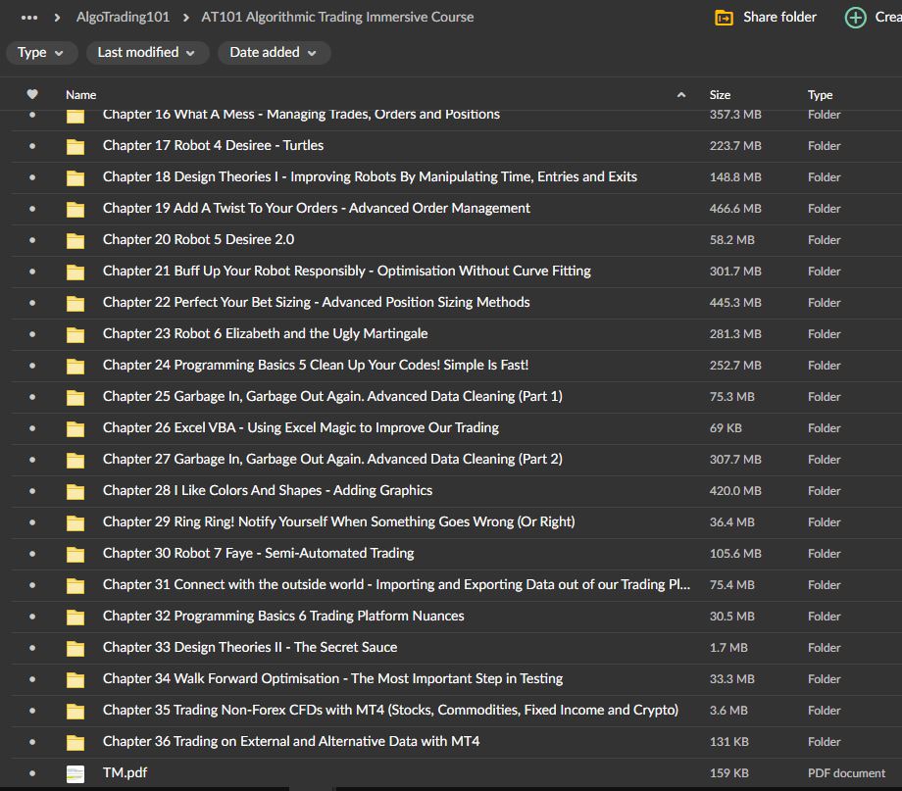
Task: Click the folder icon for Chapter 17 Robot 4 Desiree
Action: click(x=75, y=145)
